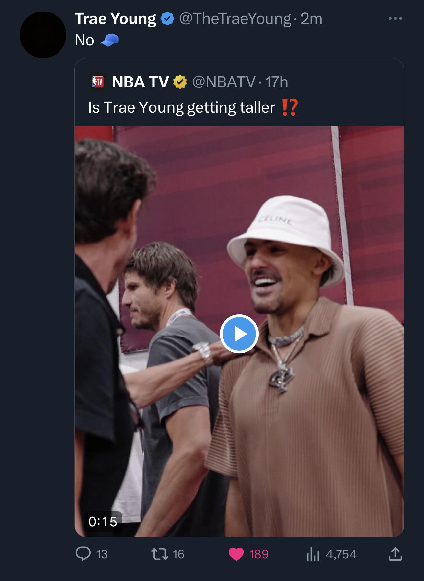Click the blue cap emoji
Image resolution: width=424 pixels, height=581 pixels.
click(109, 40)
